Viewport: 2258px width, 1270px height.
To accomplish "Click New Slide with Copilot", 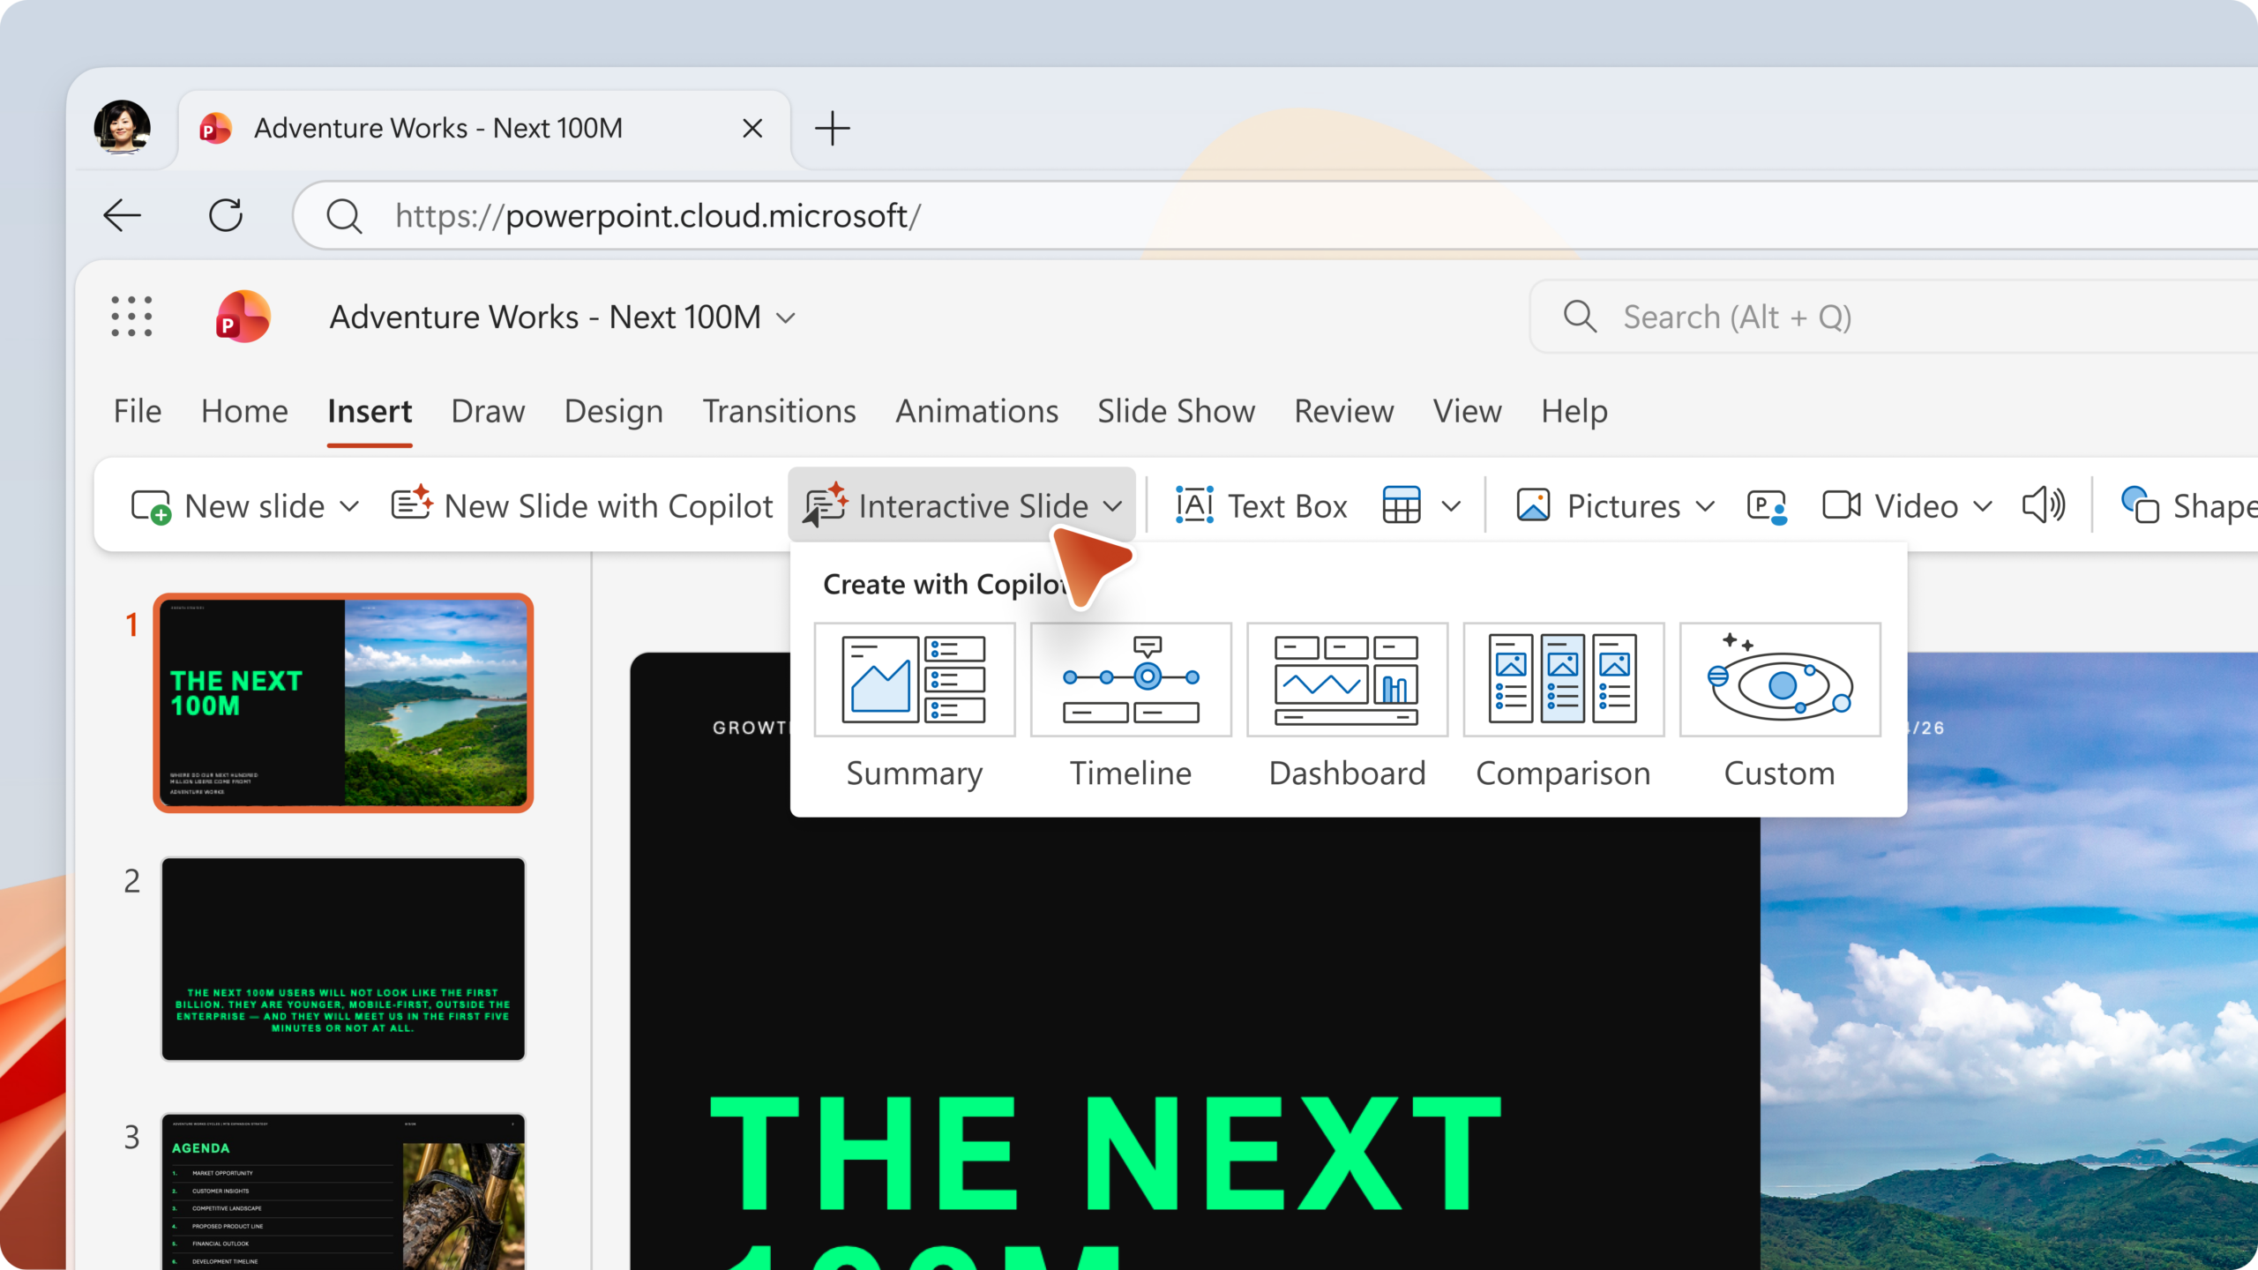I will point(582,506).
